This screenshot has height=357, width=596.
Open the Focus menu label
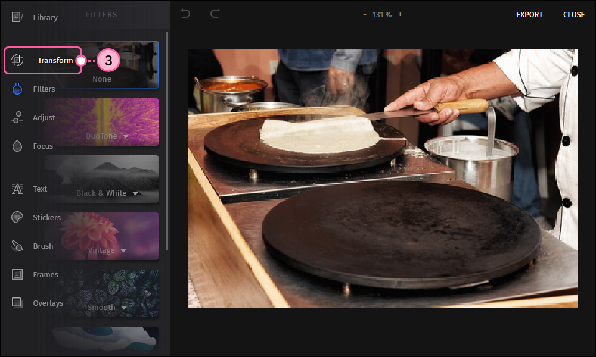click(x=43, y=146)
